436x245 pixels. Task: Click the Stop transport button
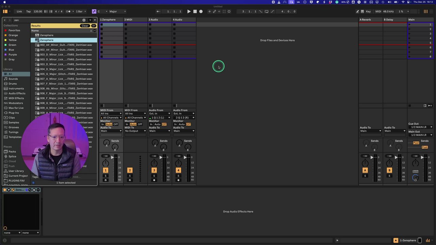pos(195,12)
